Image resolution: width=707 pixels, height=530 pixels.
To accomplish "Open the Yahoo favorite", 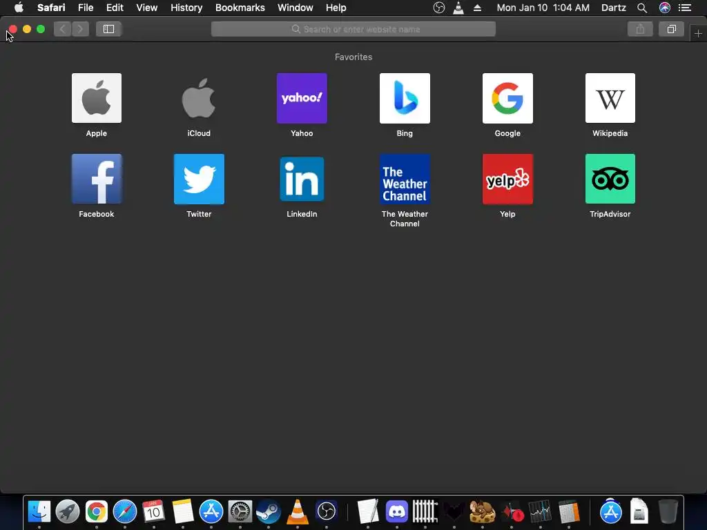I will pos(302,98).
